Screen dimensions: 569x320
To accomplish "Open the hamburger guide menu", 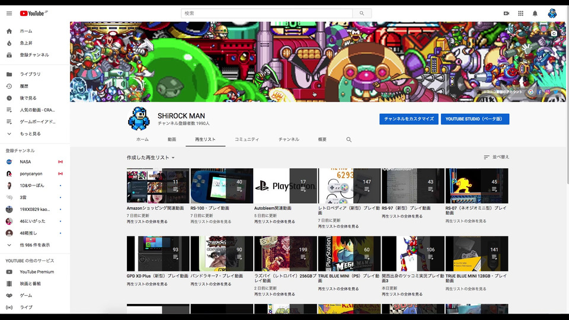I will pos(9,14).
